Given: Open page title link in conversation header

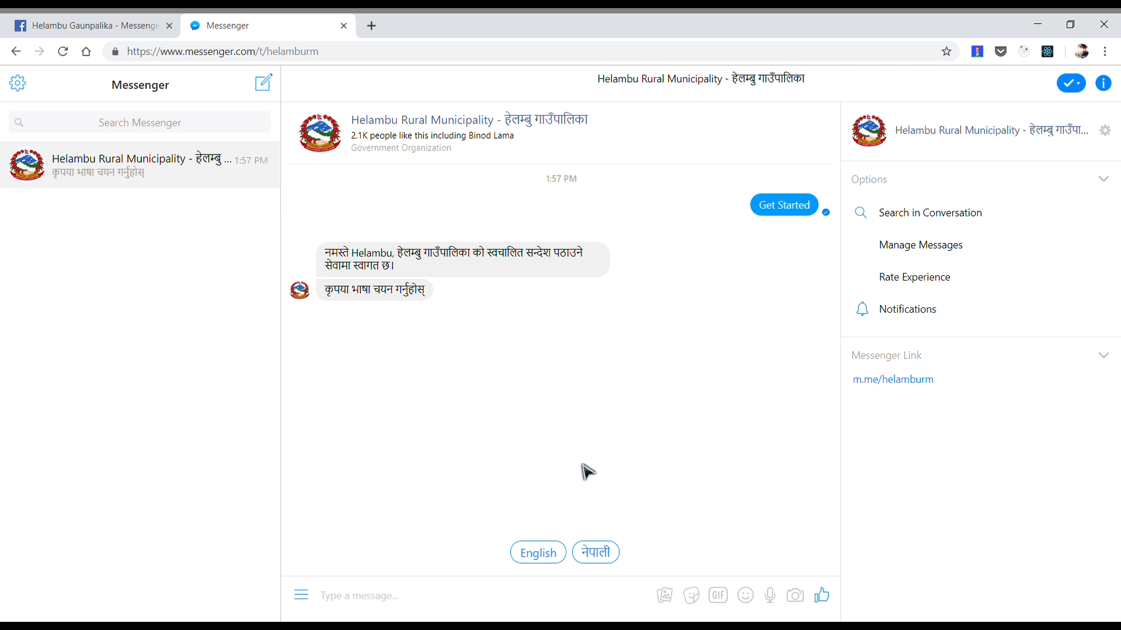Looking at the screenshot, I should 469,120.
